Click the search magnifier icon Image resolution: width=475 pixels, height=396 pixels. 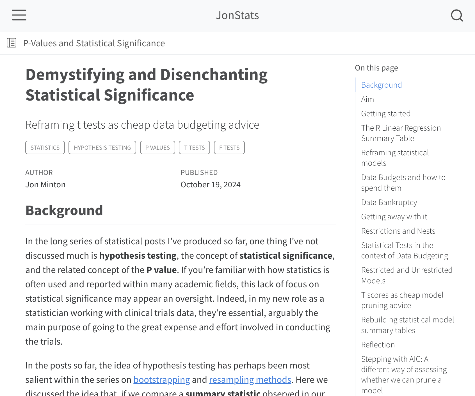coord(457,15)
